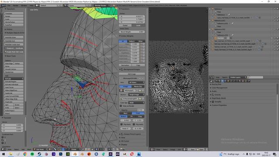Open the NVIDIA app in the taskbar
Screen dimensions: 279x157
[68, 154]
